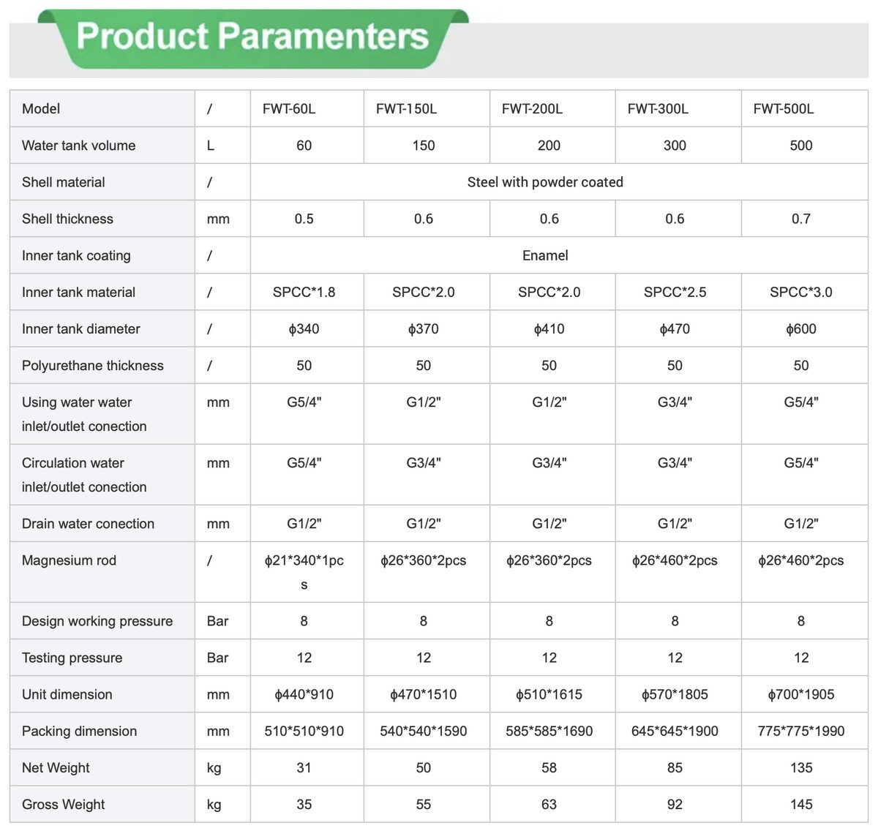
Task: Select the Enamel inner tank coating cell
Action: (545, 255)
